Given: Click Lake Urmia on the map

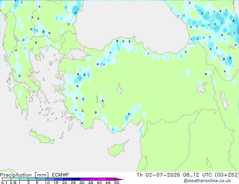Looking at the screenshot, I should tap(224, 101).
